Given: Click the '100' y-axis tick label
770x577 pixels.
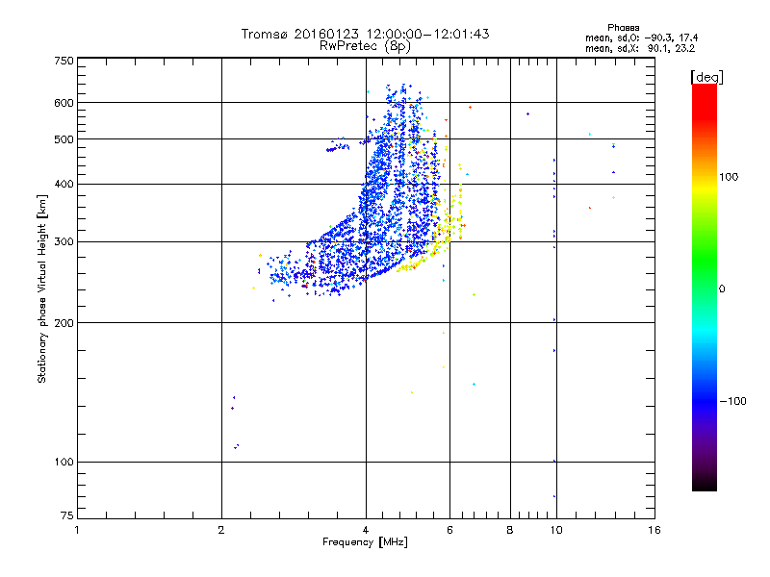Looking at the screenshot, I should point(64,463).
